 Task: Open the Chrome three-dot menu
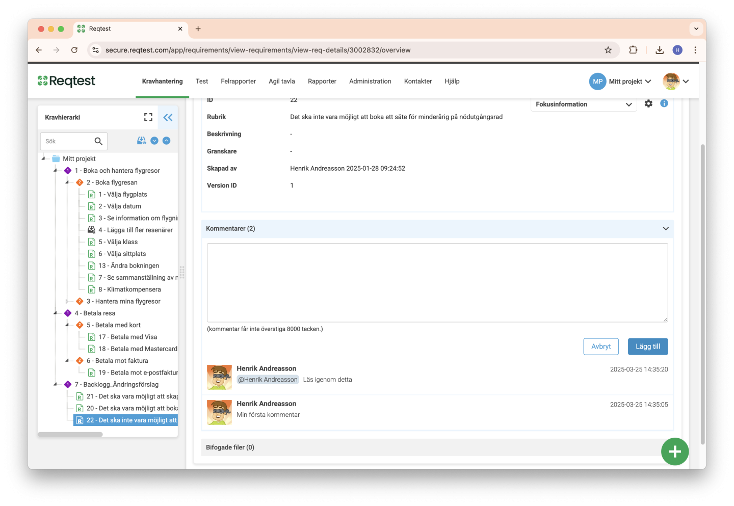[x=695, y=50]
